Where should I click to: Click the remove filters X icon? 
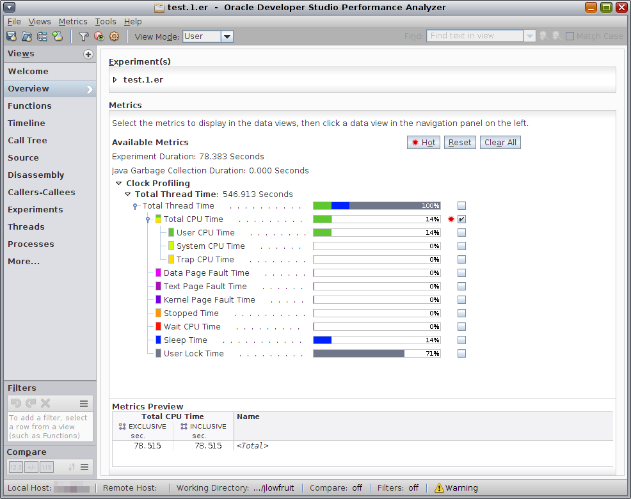click(x=45, y=403)
